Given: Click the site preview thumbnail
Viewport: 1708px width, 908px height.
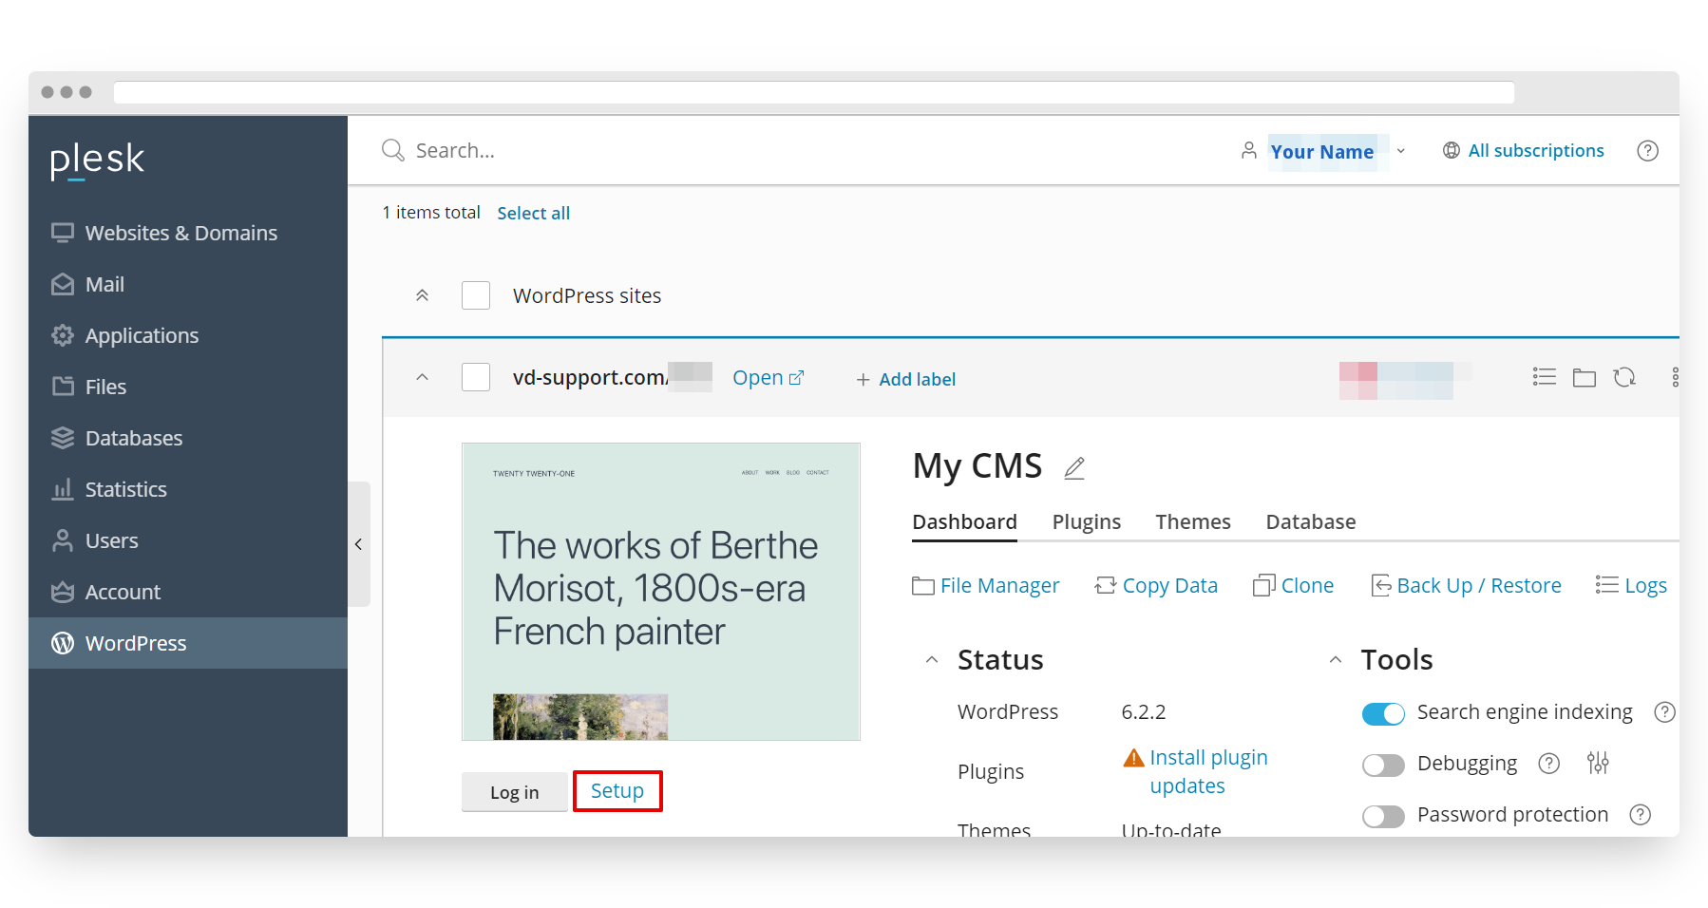Looking at the screenshot, I should point(661,592).
